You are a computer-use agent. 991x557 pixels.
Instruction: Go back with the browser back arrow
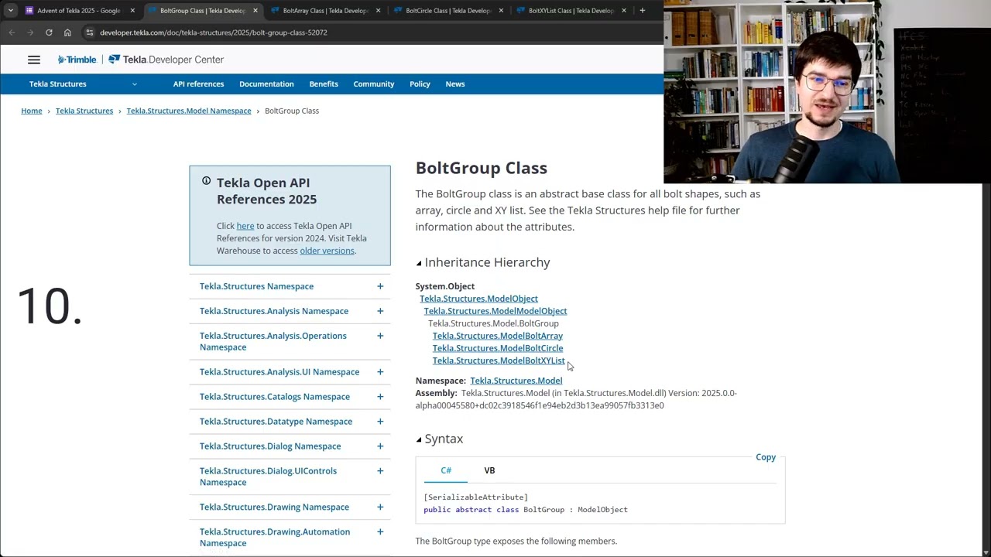click(x=12, y=32)
